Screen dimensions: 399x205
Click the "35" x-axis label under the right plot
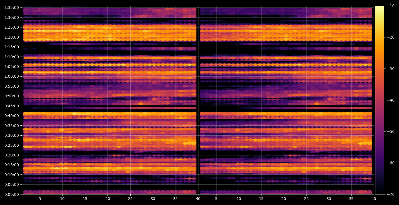click(351, 199)
